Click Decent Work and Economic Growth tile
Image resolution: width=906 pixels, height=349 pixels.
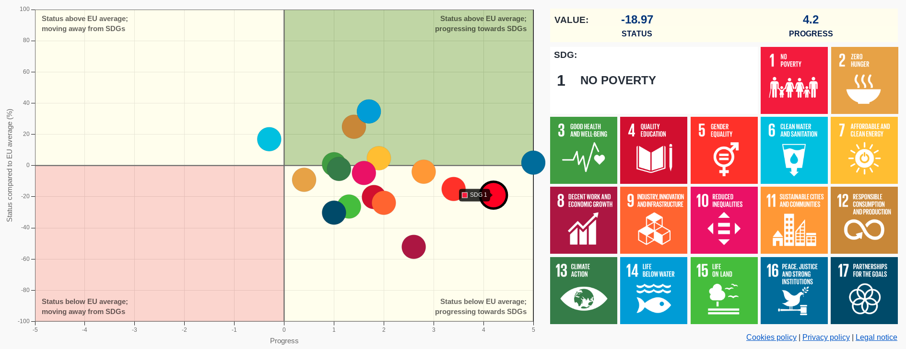pyautogui.click(x=583, y=220)
